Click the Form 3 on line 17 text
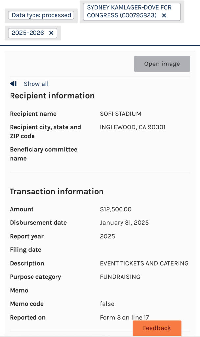Screen dimensions: 200x337 [124, 318]
